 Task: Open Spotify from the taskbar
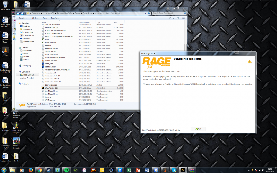pos(66,170)
